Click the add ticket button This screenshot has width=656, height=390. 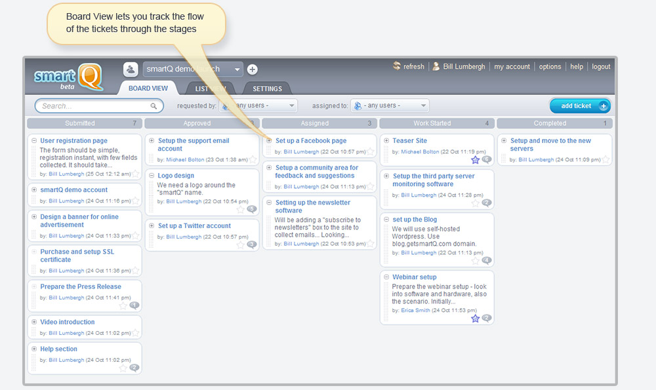coord(580,106)
